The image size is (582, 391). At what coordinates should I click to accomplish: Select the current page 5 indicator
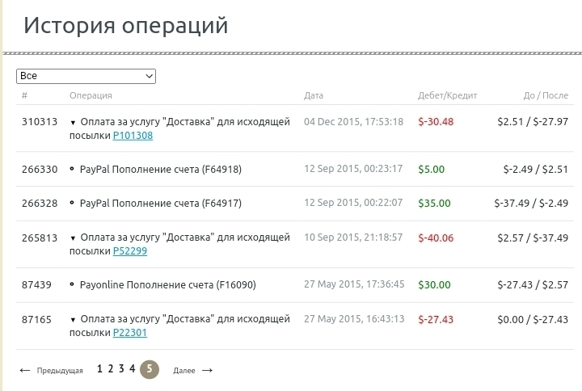(150, 369)
